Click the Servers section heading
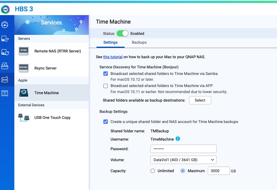 pos(24,38)
